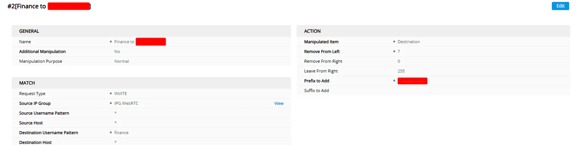Select the GENERAL section header
The width and height of the screenshot is (576, 145).
pyautogui.click(x=151, y=31)
